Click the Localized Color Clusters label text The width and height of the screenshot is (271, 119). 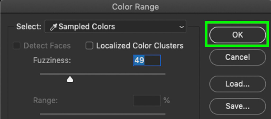coord(140,46)
